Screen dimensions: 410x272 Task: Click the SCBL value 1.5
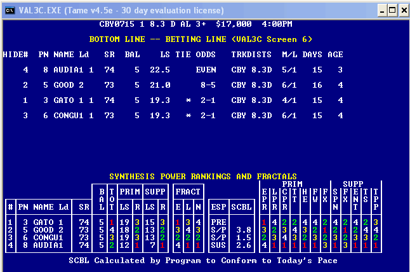click(244, 238)
